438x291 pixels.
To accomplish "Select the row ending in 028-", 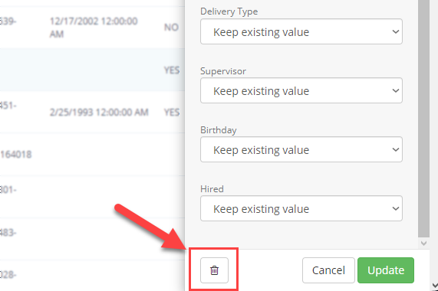I will click(x=92, y=276).
